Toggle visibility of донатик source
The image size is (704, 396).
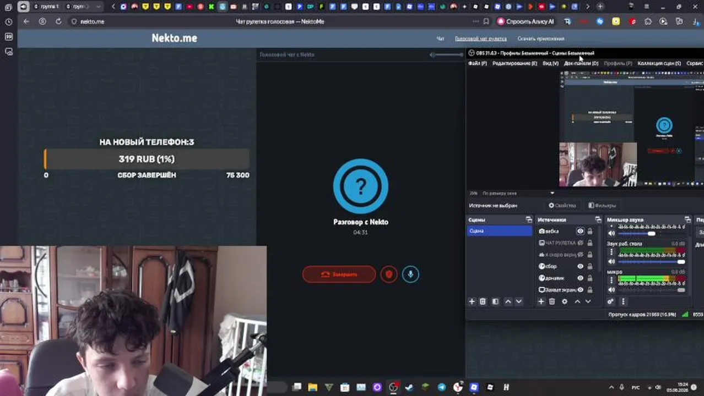point(580,278)
